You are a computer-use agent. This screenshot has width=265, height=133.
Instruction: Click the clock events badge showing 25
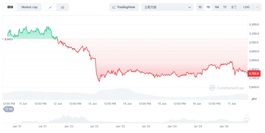[9, 109]
